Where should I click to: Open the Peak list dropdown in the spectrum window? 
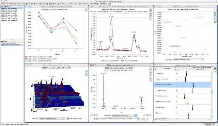(124, 115)
